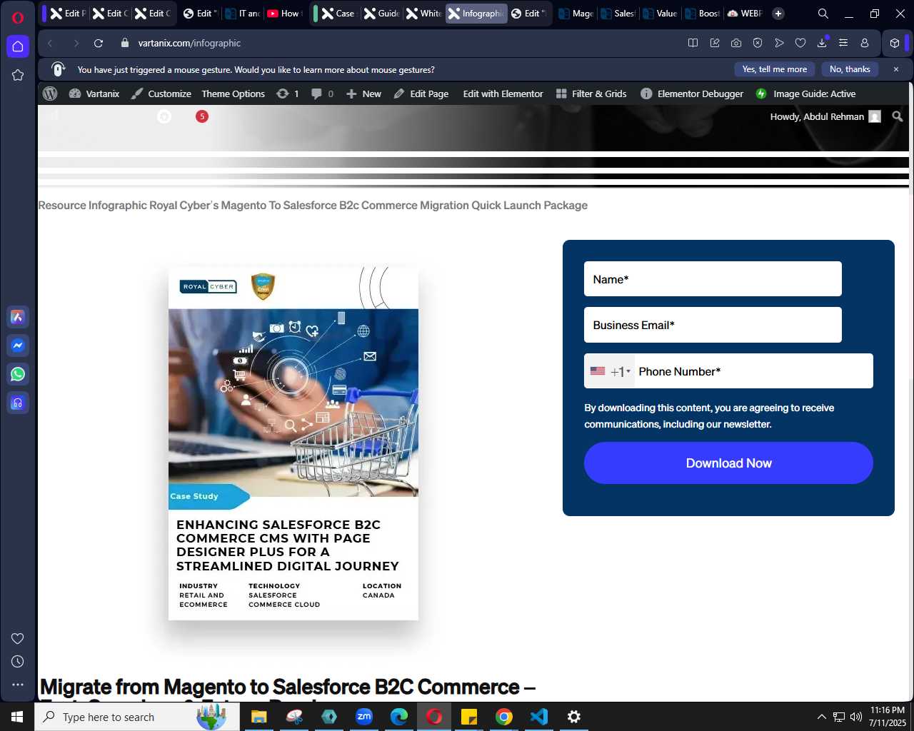Image resolution: width=914 pixels, height=731 pixels.
Task: Open the downloads icon in address bar
Action: pyautogui.click(x=822, y=43)
